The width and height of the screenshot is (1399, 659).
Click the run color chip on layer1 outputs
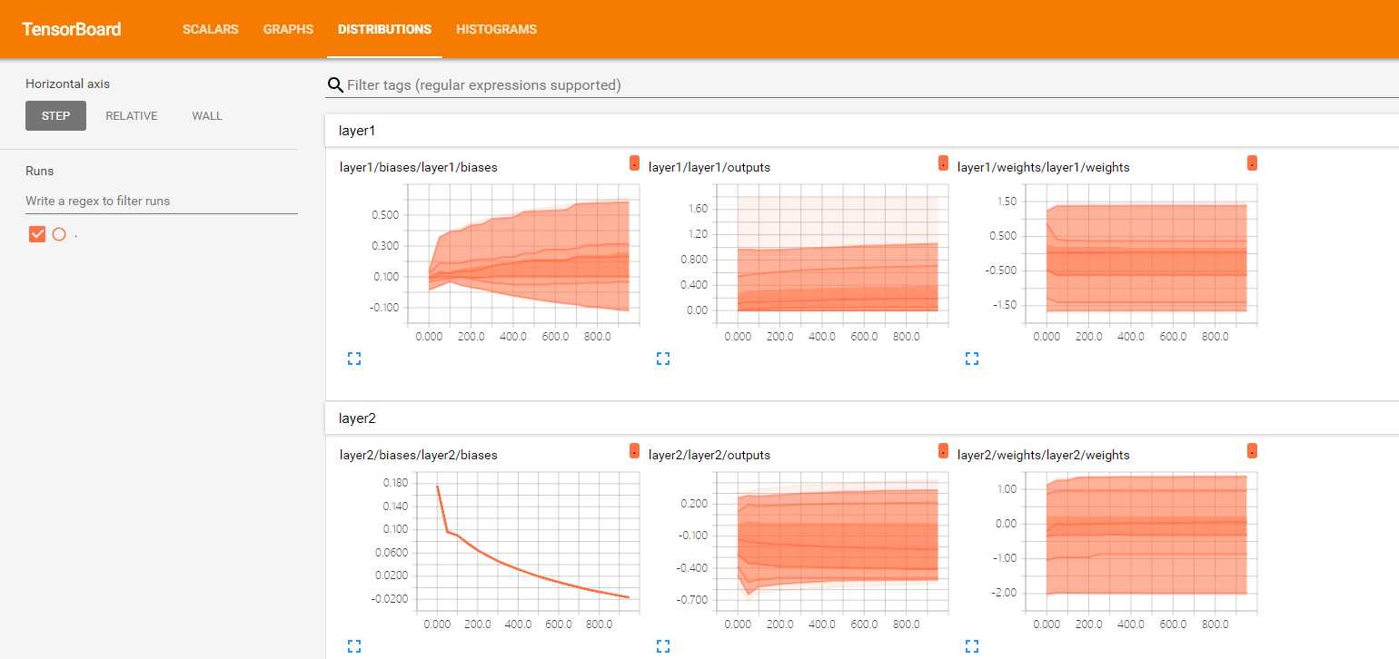point(943,163)
